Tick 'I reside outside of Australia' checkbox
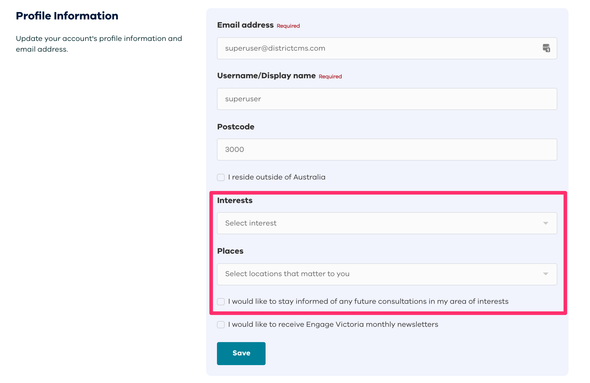590x383 pixels. [x=221, y=177]
